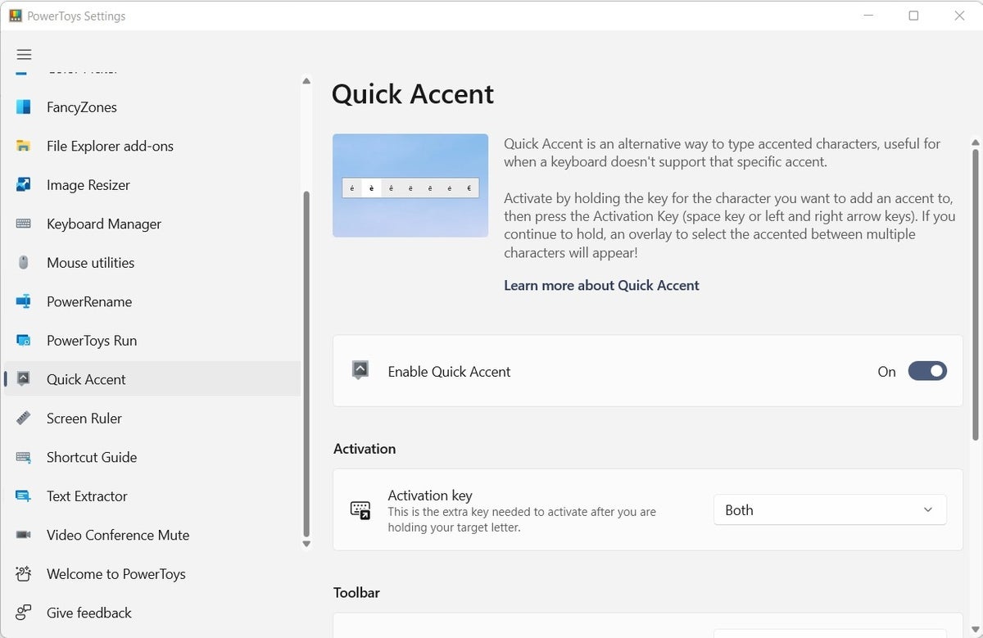Open Keyboard Manager settings
The height and width of the screenshot is (638, 983).
pos(152,224)
